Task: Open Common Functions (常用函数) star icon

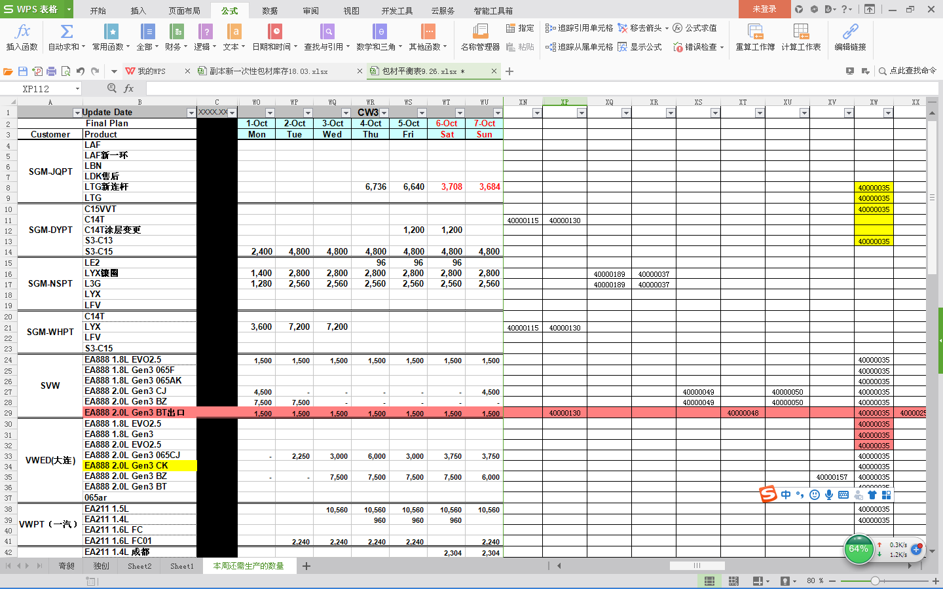Action: (111, 31)
